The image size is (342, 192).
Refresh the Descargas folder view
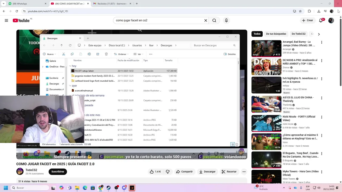[70, 45]
